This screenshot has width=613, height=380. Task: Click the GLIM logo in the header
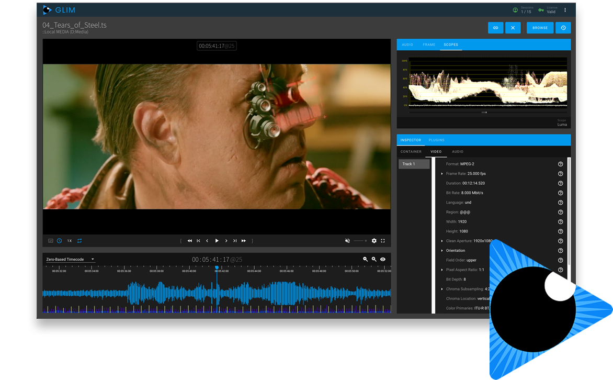[59, 10]
